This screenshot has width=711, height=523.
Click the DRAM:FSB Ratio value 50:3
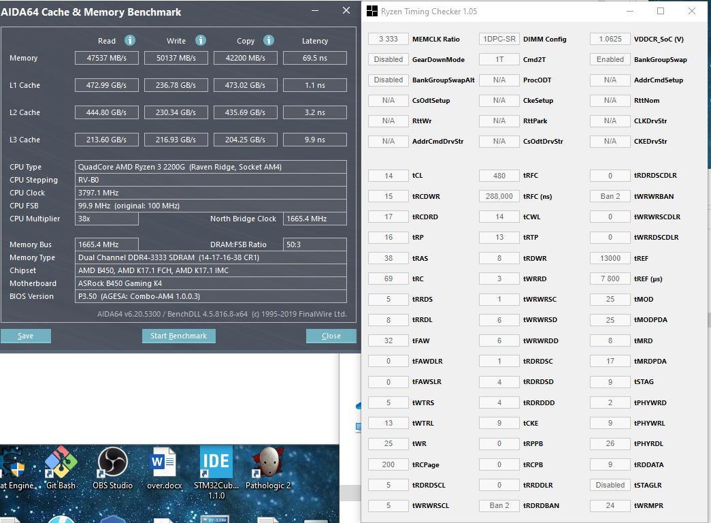(315, 244)
